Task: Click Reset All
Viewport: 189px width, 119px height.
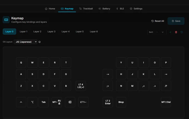Action: pyautogui.click(x=158, y=21)
